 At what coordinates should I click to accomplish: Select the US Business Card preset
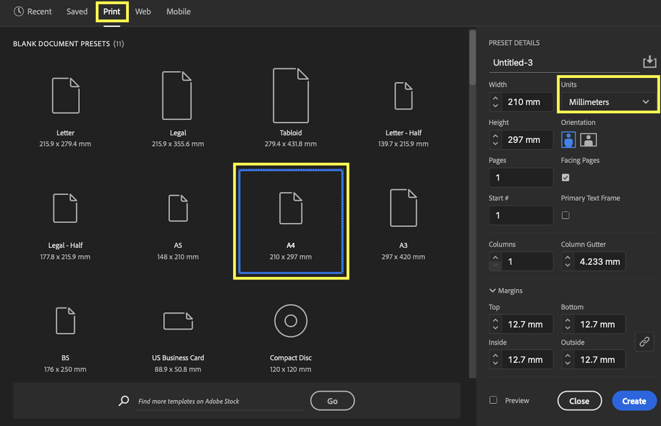pyautogui.click(x=178, y=321)
